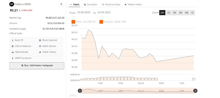Click the Hedera HBAR logo icon

[12, 4]
